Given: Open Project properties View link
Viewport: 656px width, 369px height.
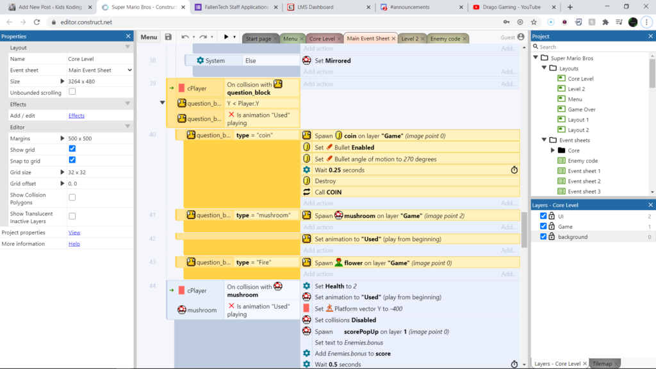Looking at the screenshot, I should click(74, 232).
